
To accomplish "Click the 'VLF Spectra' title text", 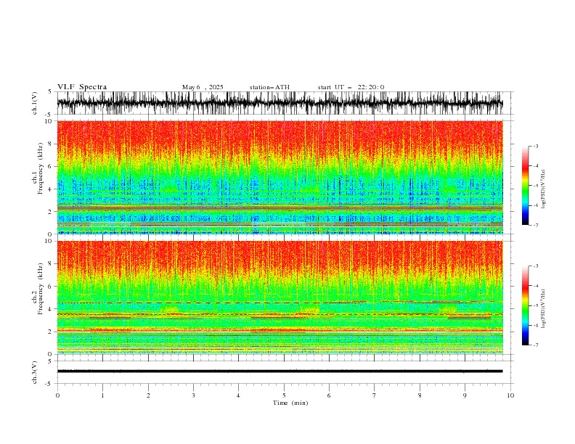I will (82, 87).
